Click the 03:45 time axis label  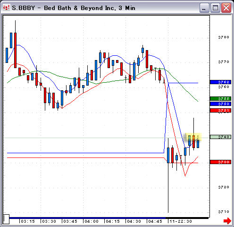70,221
